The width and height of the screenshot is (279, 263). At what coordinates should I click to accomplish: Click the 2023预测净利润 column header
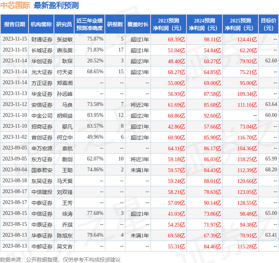pyautogui.click(x=169, y=24)
